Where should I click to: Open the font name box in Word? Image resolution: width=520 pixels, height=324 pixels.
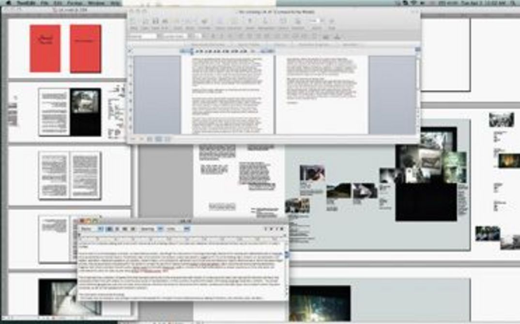pyautogui.click(x=142, y=36)
